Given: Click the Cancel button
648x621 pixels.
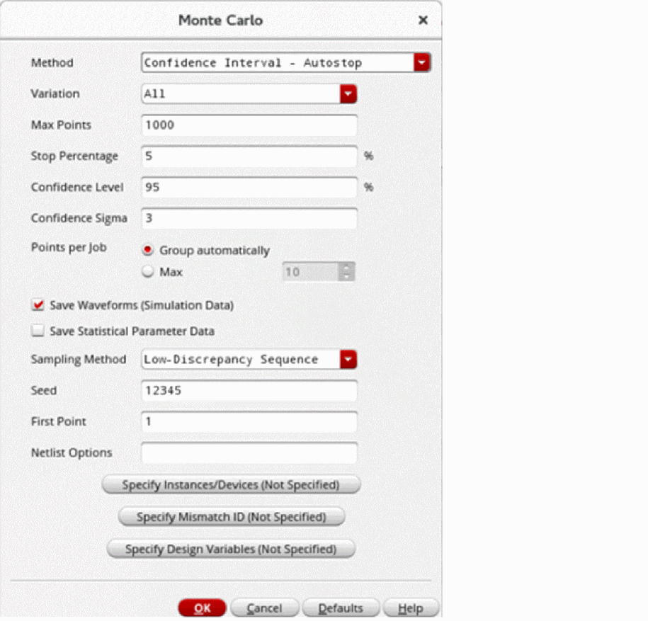Looking at the screenshot, I should (x=264, y=608).
